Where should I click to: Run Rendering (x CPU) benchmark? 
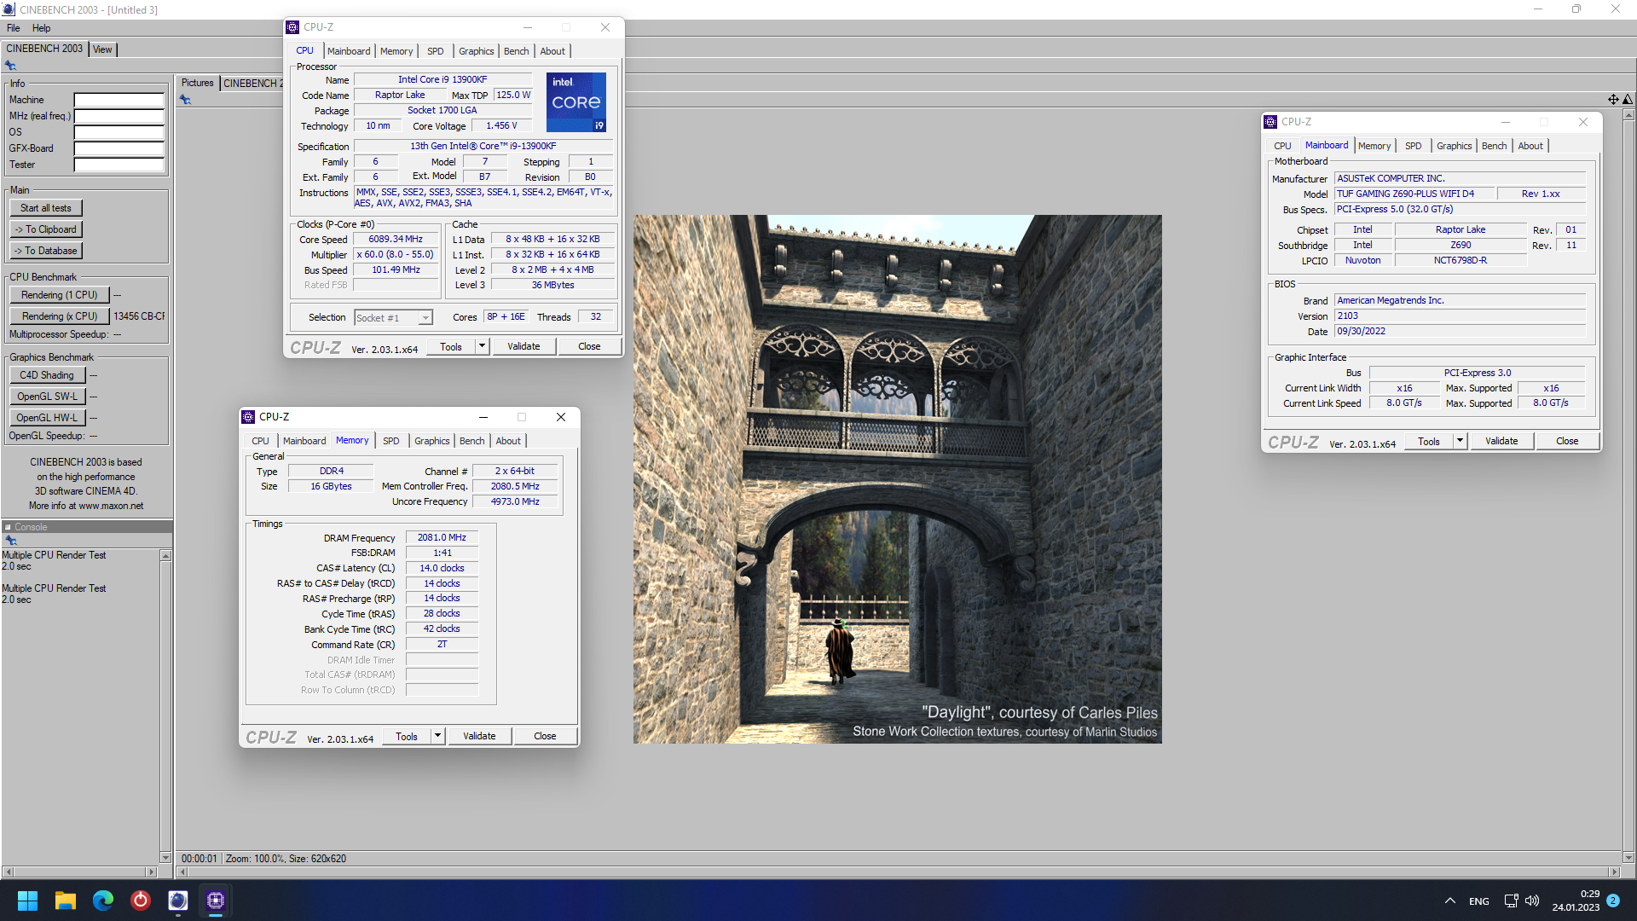coord(60,316)
